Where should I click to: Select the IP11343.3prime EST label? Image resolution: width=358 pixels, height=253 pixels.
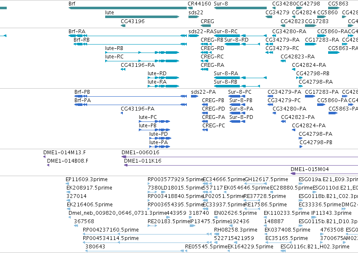tap(331, 213)
